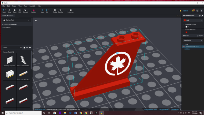Select the Roadsign Clip-on part thumbnail
This screenshot has height=115, width=204.
tap(10, 60)
